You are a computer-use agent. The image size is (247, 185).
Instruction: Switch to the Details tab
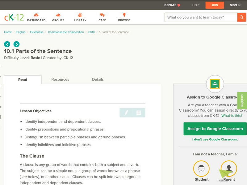pyautogui.click(x=98, y=80)
